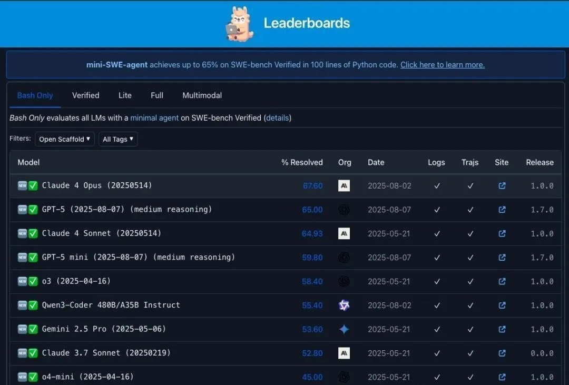Select the 'o3 (2025-04-16)' model name
The height and width of the screenshot is (385, 569).
tap(76, 281)
